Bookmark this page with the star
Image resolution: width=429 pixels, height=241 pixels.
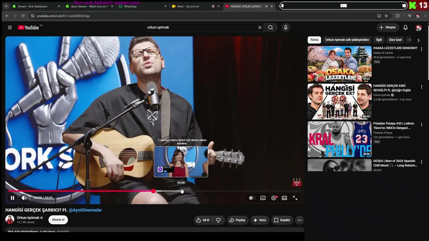(x=386, y=16)
